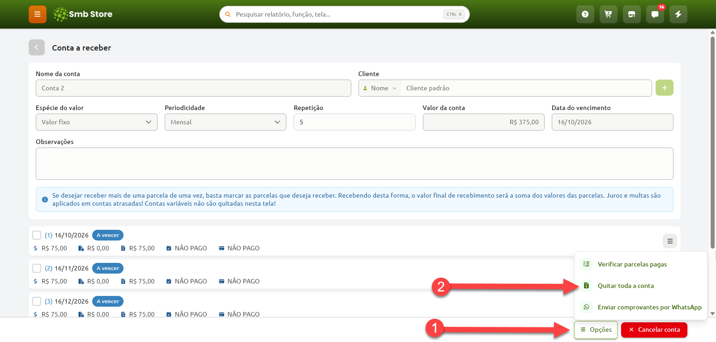Select Enviar comprovantes por WhatsApp option

pyautogui.click(x=641, y=307)
